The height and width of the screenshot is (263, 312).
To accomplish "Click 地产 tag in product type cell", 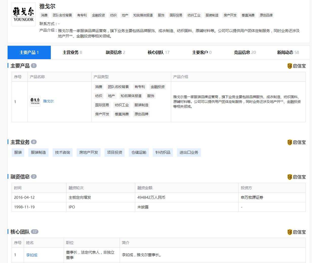I will point(111,96).
